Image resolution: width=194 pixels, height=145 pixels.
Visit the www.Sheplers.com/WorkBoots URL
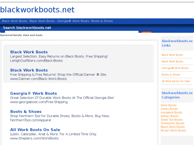click(x=34, y=138)
